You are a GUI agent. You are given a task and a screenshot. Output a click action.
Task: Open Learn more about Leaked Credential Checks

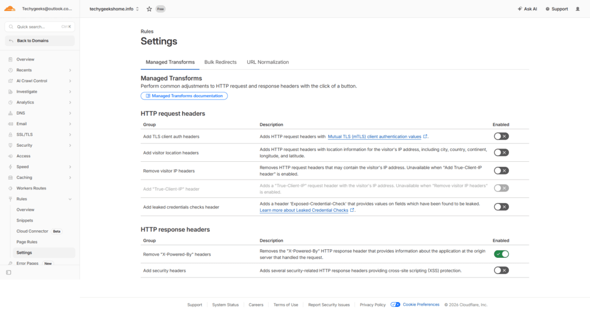tap(304, 210)
